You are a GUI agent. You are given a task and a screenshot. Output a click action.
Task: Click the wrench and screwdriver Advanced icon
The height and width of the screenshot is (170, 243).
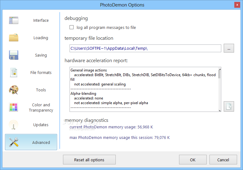coord(14,142)
